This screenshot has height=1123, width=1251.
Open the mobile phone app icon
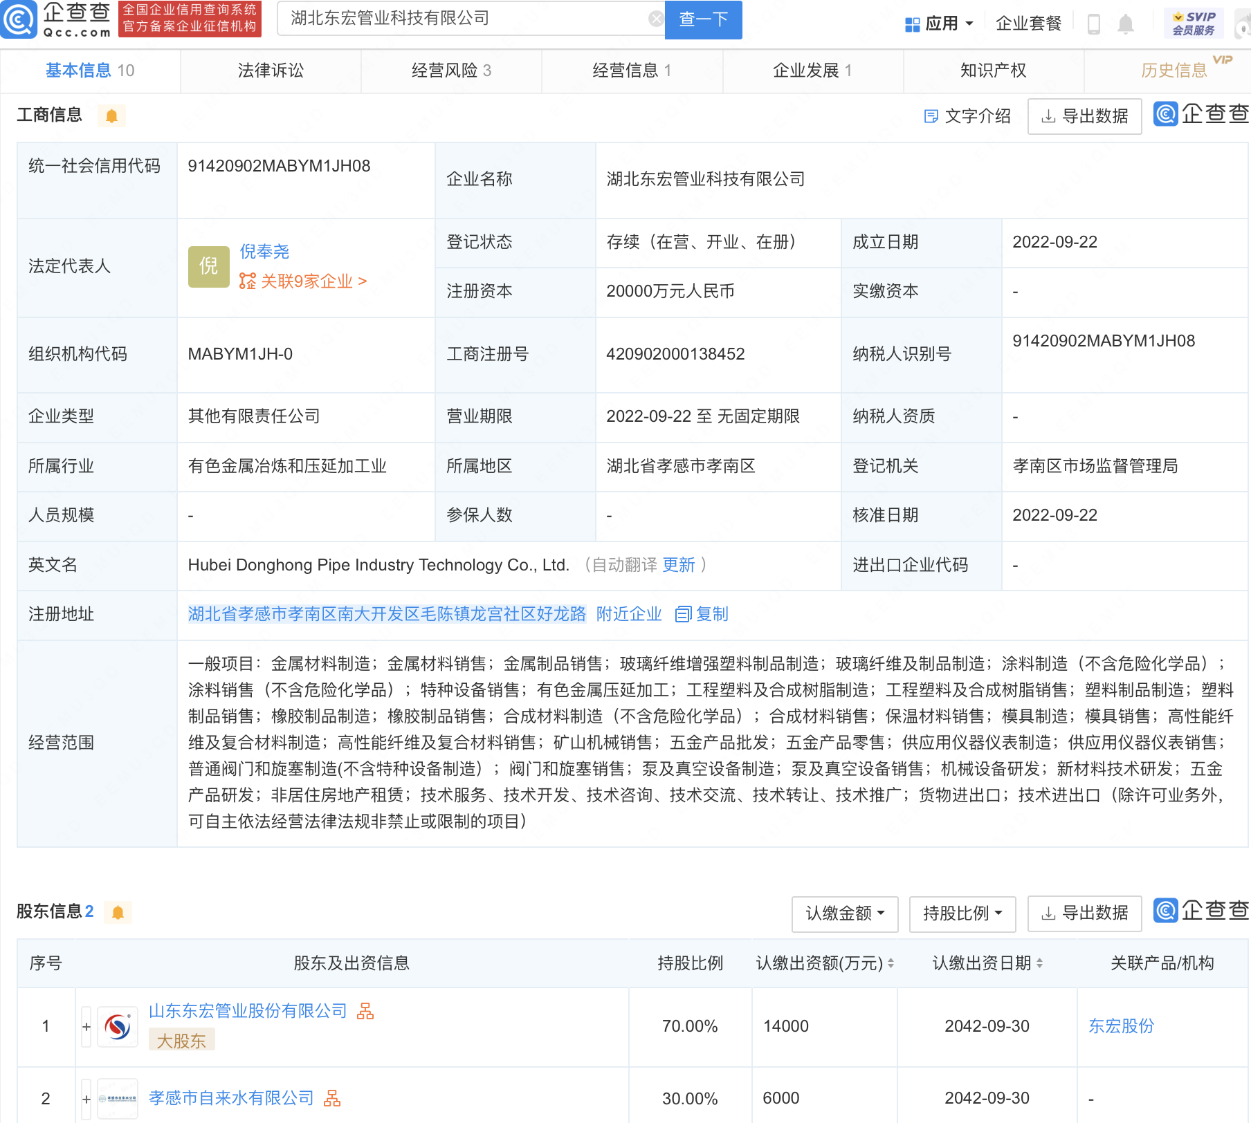click(1094, 24)
